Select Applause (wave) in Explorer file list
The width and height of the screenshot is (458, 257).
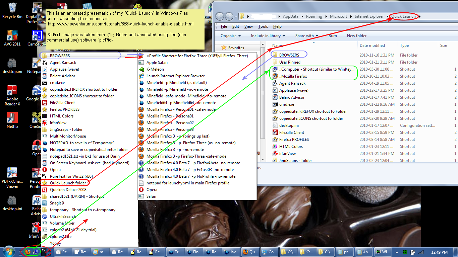point(294,90)
